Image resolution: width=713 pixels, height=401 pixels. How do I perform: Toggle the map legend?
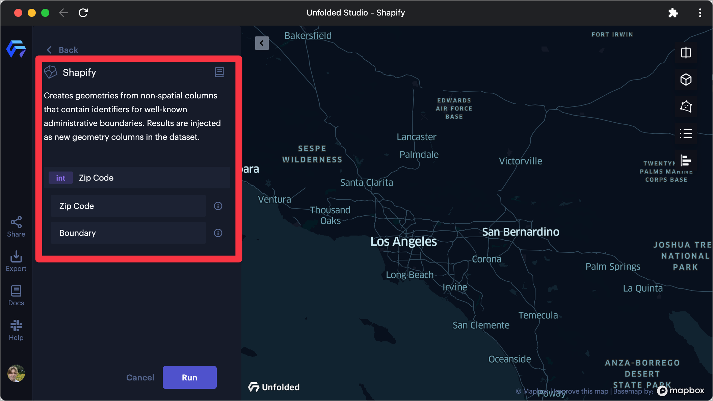(686, 133)
